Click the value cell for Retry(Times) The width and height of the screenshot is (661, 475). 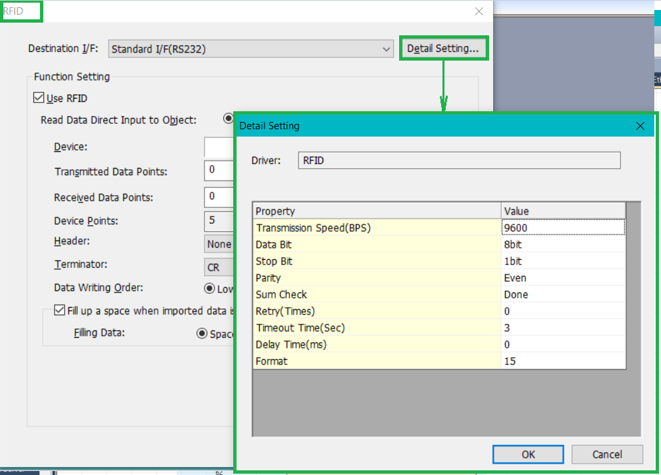[563, 311]
